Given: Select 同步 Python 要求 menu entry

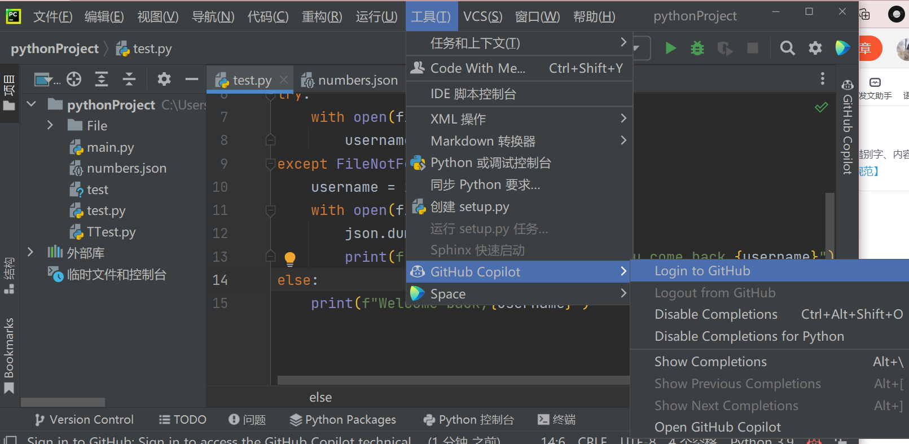Looking at the screenshot, I should point(519,184).
